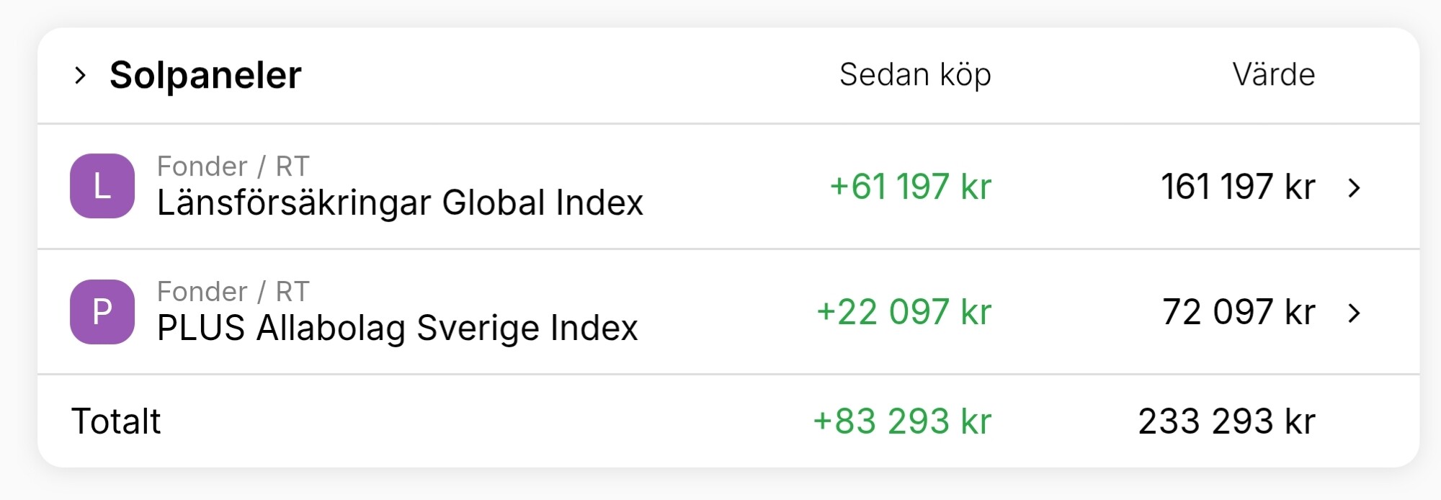Expand the Solpaneler section chevron
This screenshot has width=1441, height=500.
(80, 75)
